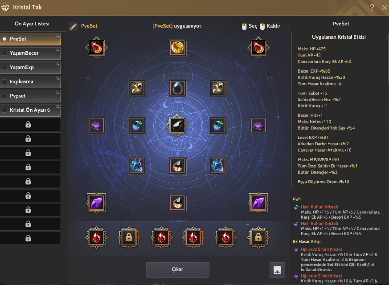Select the golden crystal in top center slot
389x285 pixels.
(x=177, y=47)
